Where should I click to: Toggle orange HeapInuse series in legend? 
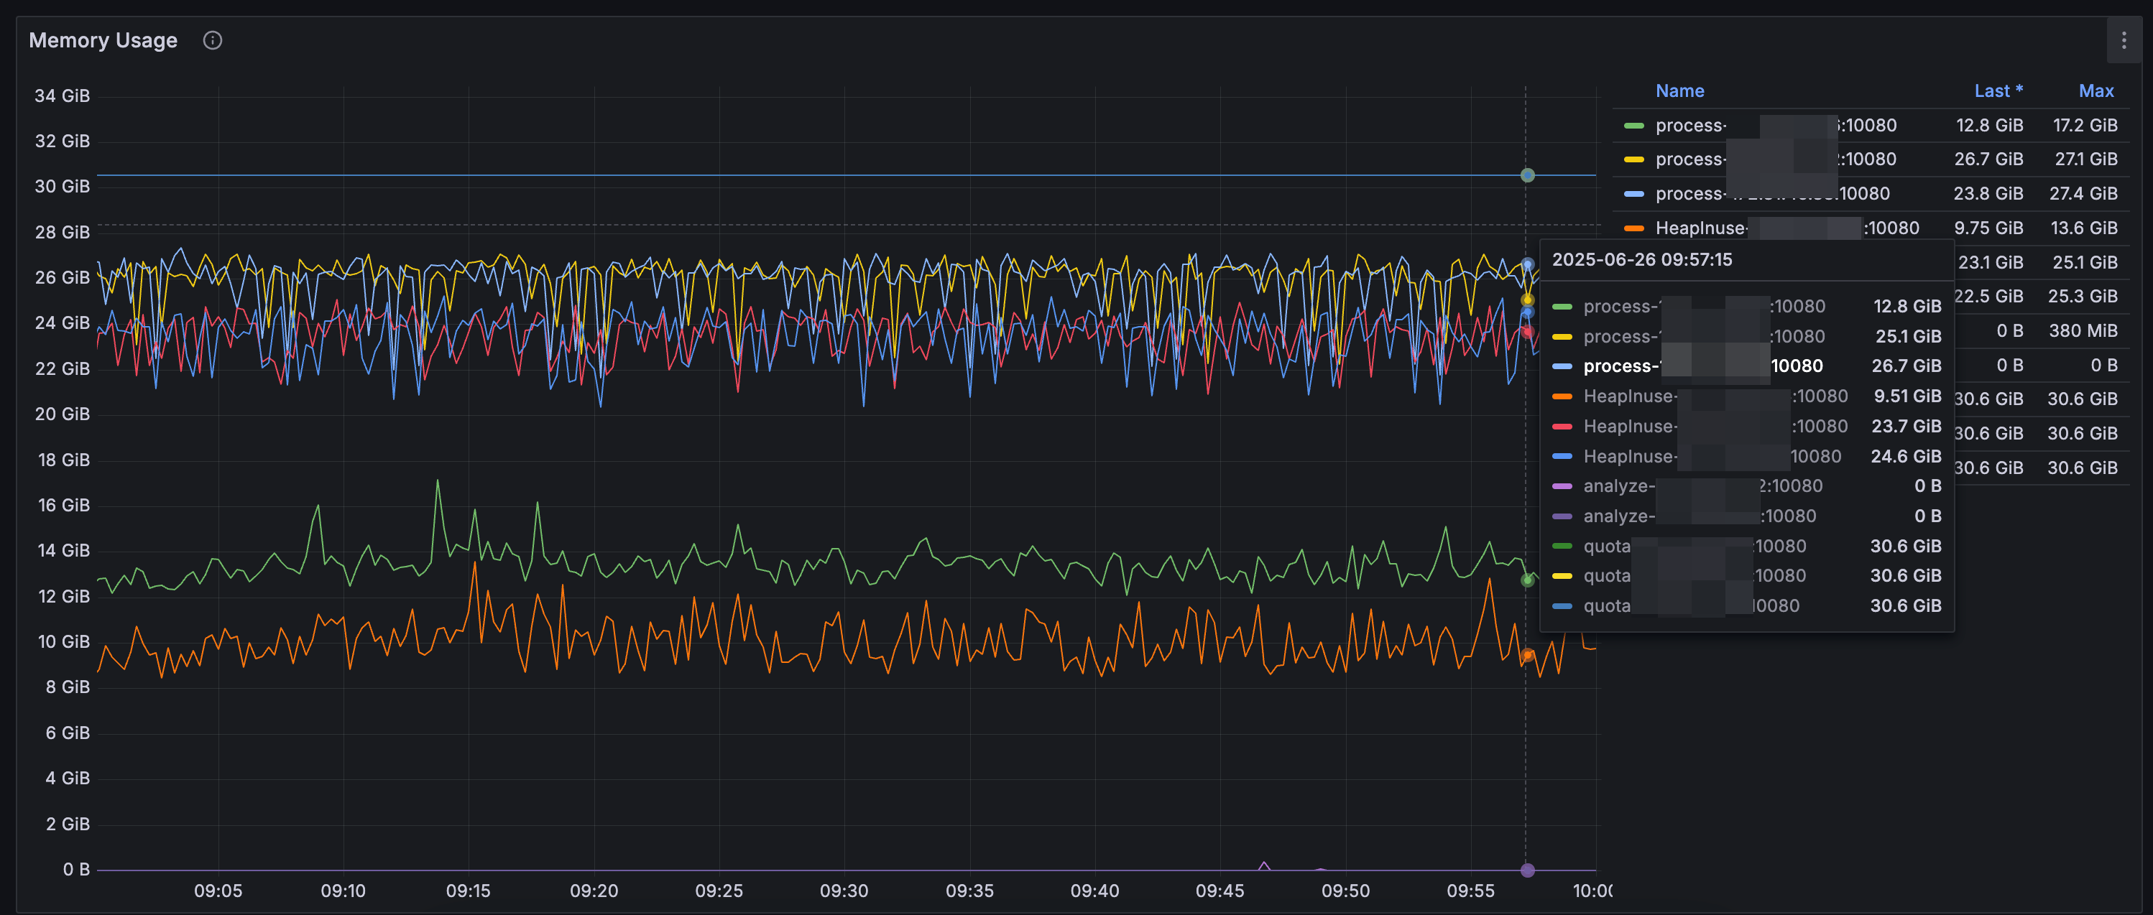(x=1700, y=228)
